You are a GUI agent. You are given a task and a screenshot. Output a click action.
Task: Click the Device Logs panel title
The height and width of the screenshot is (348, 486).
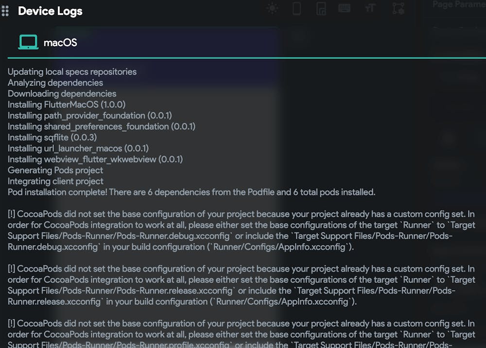(x=50, y=11)
